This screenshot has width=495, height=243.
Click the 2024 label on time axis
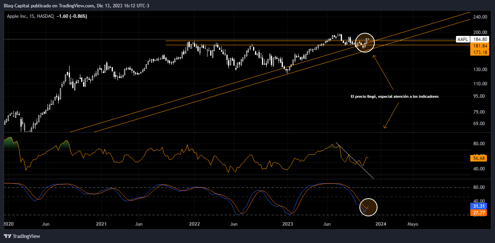click(x=381, y=224)
